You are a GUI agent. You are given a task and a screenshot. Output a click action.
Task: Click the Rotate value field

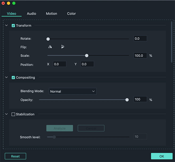coord(140,39)
